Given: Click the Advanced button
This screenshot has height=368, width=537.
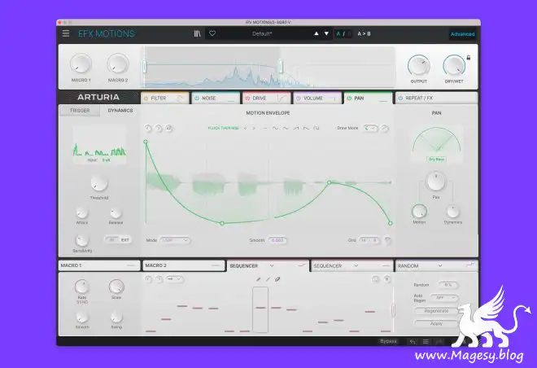Looking at the screenshot, I should pyautogui.click(x=462, y=33).
